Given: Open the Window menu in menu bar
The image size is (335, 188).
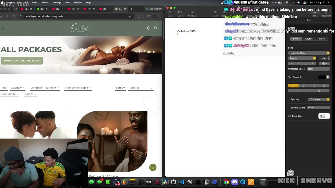Looking at the screenshot, I should click(78, 3).
